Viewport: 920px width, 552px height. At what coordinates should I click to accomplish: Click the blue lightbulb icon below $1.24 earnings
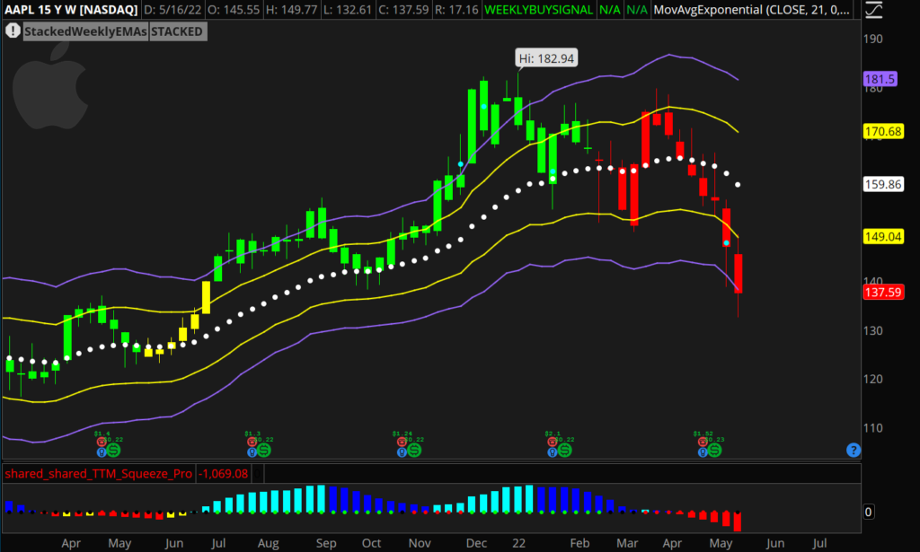point(402,451)
